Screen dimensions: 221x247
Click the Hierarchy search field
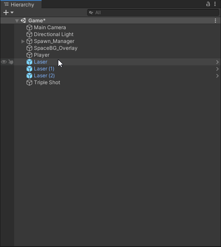153,12
